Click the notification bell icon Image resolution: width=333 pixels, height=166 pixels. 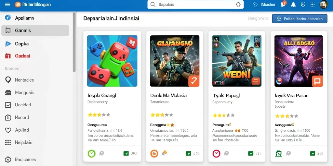(293, 5)
